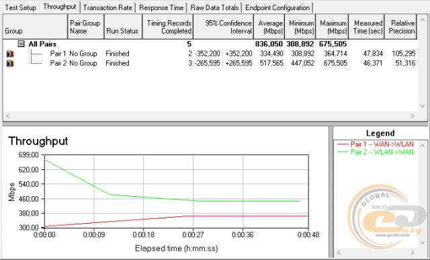Select the Pair 2 chart icon

(10, 63)
